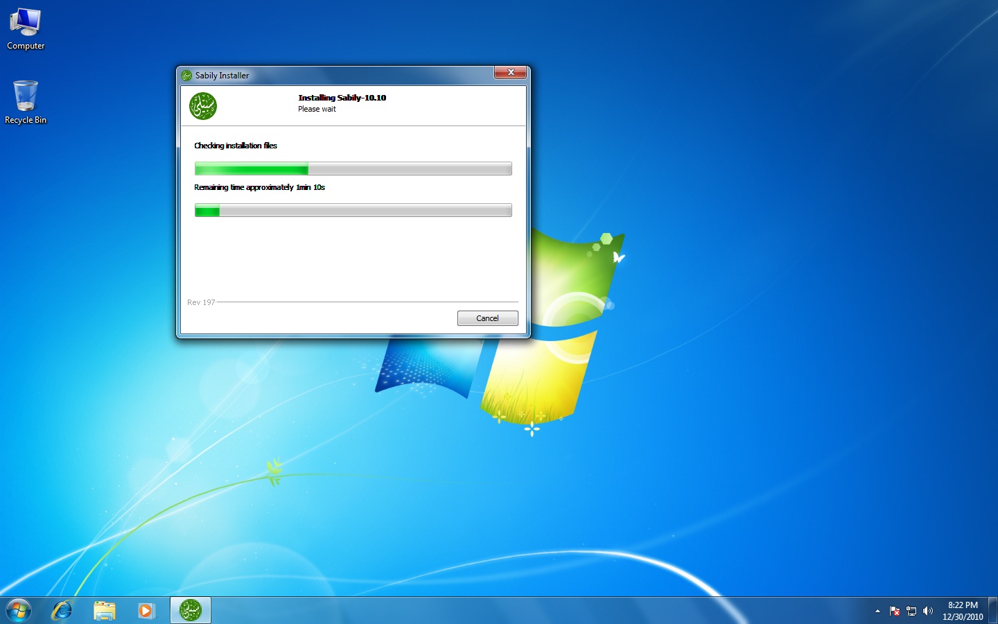
Task: Click the Sabily Installer title bar text
Action: point(222,75)
